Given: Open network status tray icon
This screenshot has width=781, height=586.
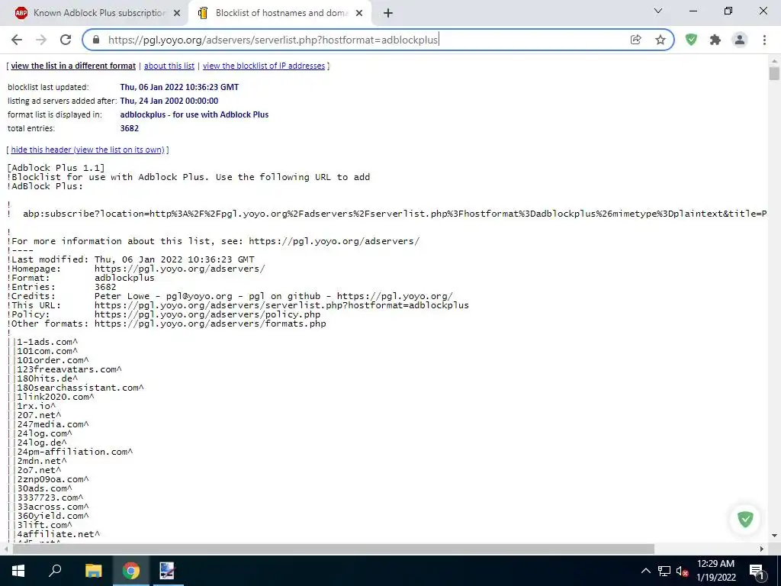Looking at the screenshot, I should click(664, 571).
